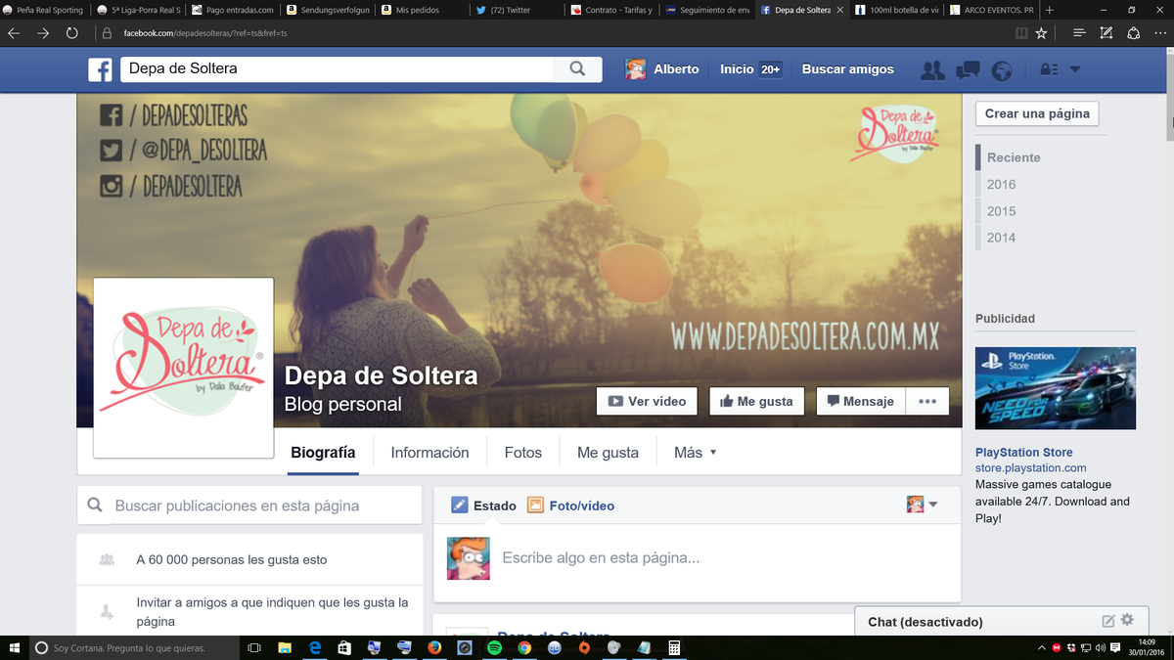Switch to Pago entradas.com tab
The image size is (1174, 660).
(232, 10)
